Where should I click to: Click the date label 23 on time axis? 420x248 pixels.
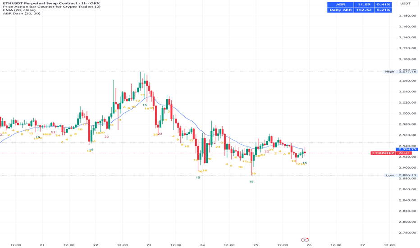point(149,245)
